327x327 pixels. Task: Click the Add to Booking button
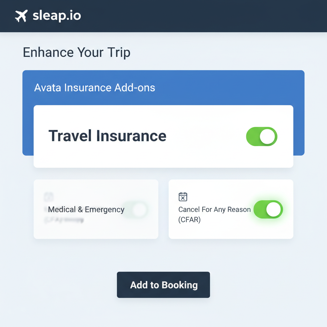pyautogui.click(x=163, y=285)
